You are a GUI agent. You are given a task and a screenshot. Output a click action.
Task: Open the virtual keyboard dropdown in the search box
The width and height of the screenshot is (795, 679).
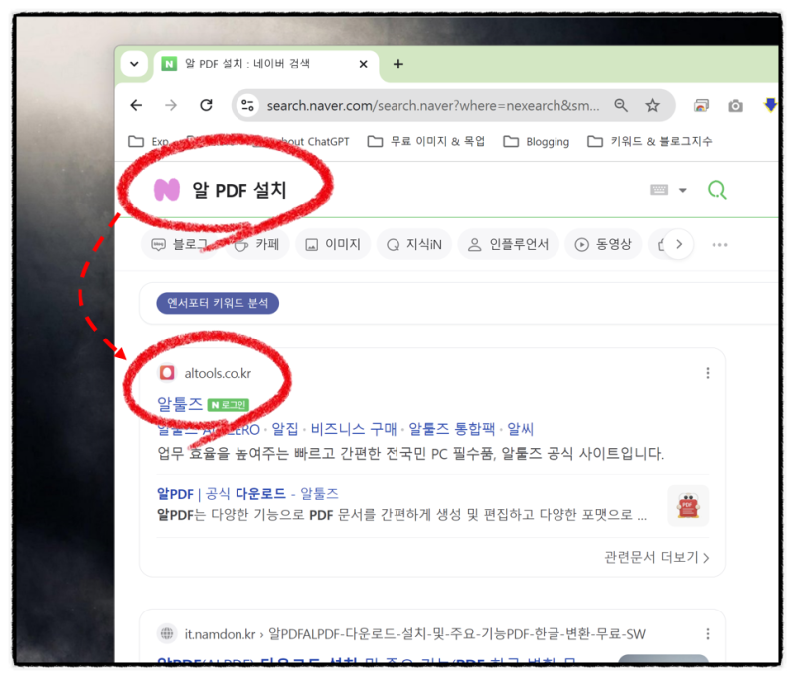668,188
